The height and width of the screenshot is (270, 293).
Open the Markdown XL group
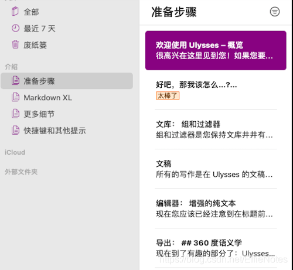[47, 97]
